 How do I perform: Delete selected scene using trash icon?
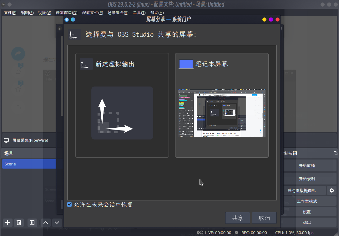19,223
